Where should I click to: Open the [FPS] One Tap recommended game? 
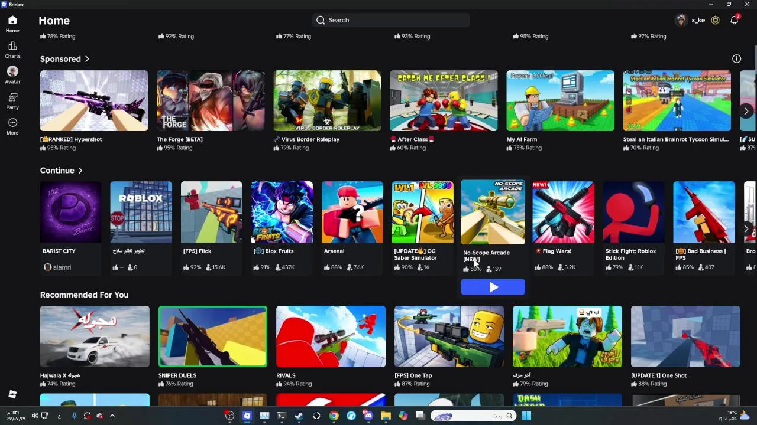coord(449,346)
